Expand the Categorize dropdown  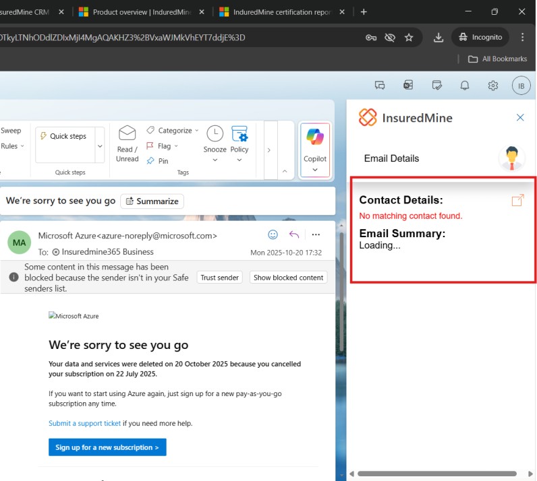tap(196, 131)
